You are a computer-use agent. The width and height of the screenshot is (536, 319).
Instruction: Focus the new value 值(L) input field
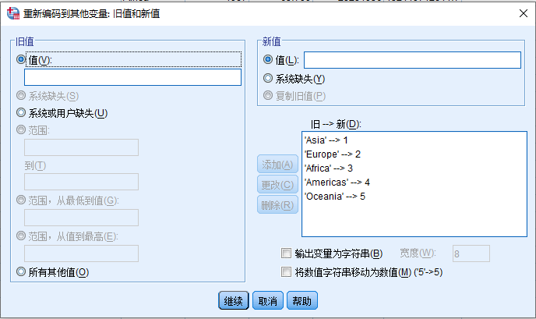pyautogui.click(x=413, y=60)
